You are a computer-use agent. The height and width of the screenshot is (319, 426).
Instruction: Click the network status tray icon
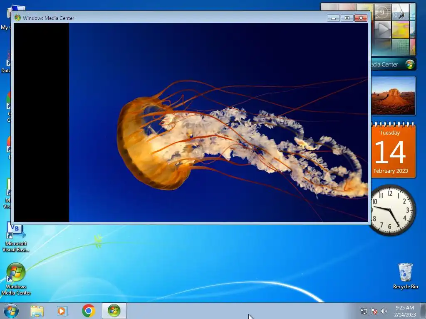click(364, 311)
